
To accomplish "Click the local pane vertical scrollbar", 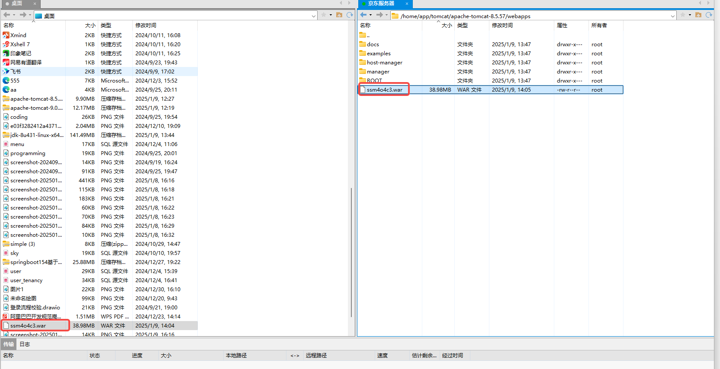I will [x=351, y=251].
